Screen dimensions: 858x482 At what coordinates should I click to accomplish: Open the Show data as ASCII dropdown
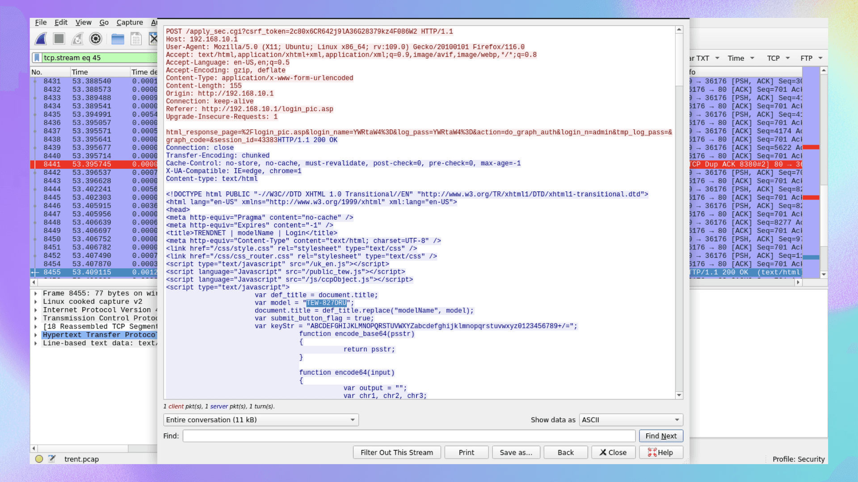coord(631,420)
